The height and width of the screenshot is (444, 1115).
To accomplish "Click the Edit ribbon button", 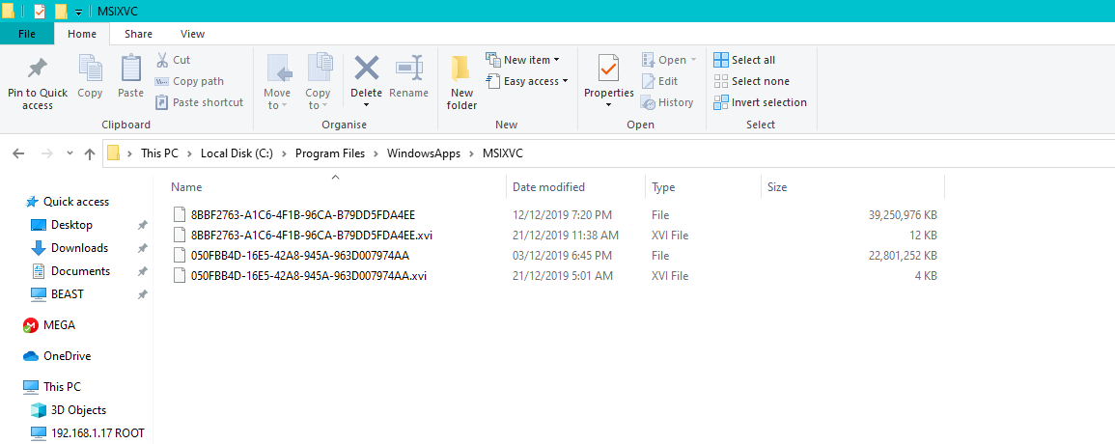I will (x=659, y=81).
